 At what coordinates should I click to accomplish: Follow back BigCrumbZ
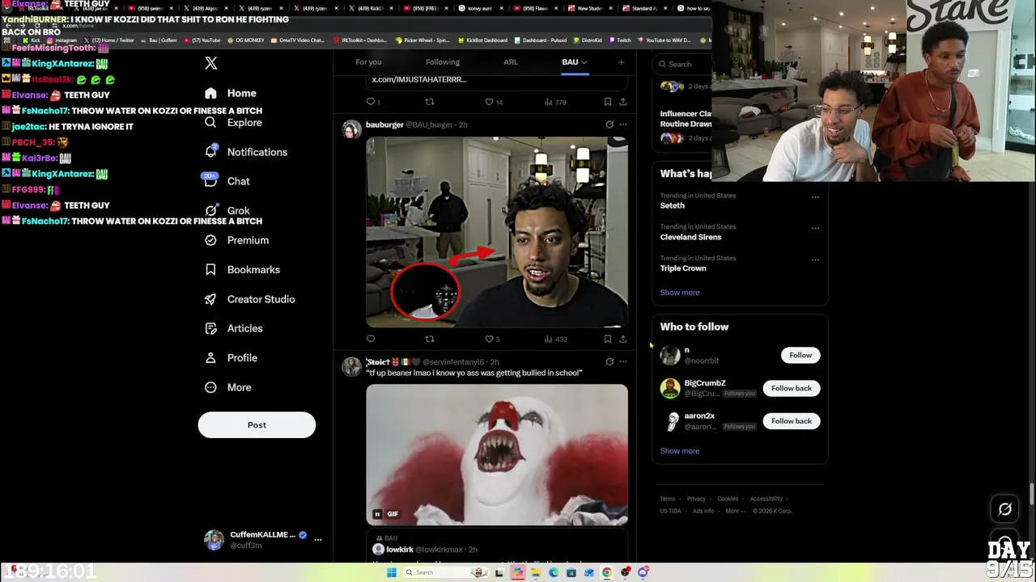(792, 388)
